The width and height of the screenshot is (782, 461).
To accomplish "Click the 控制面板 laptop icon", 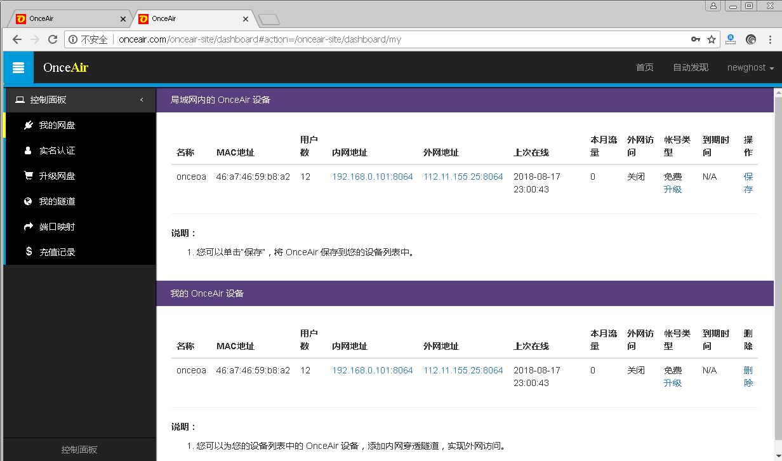I will 20,100.
